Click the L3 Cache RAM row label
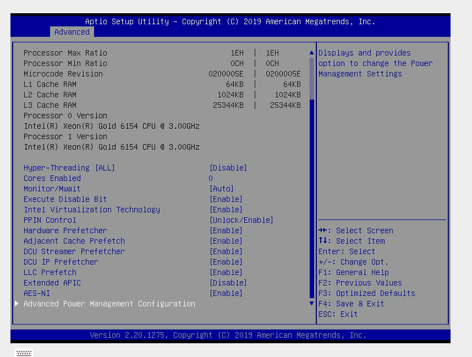This screenshot has width=472, height=357. (x=50, y=106)
